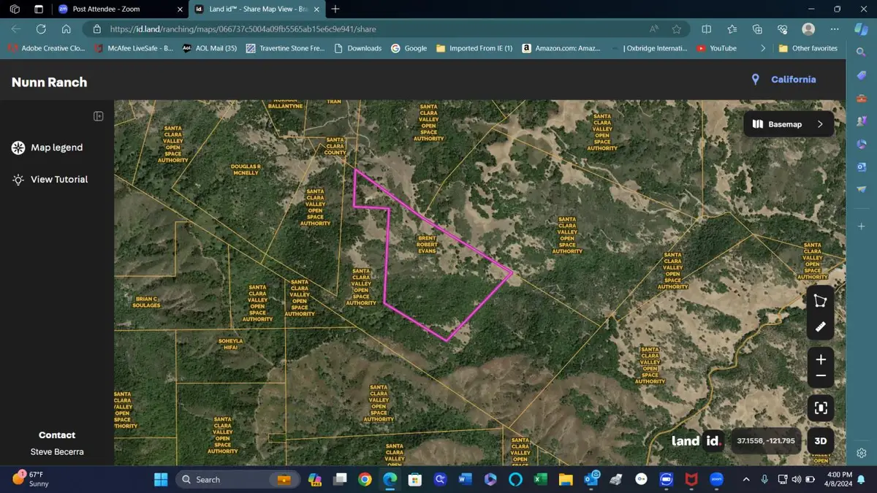
Task: Open the settings gear in right sidebar
Action: tap(861, 453)
